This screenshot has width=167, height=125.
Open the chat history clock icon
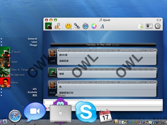point(158,26)
